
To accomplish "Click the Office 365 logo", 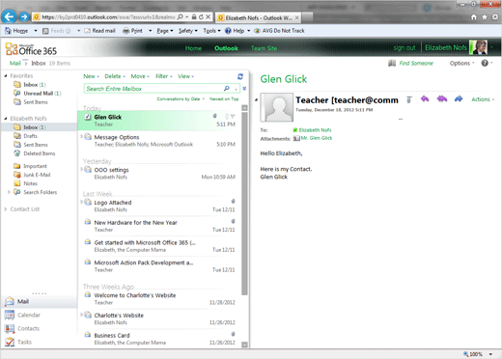I will coord(31,49).
